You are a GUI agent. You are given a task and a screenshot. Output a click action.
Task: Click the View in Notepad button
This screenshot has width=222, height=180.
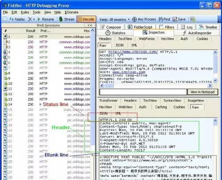click(x=202, y=92)
